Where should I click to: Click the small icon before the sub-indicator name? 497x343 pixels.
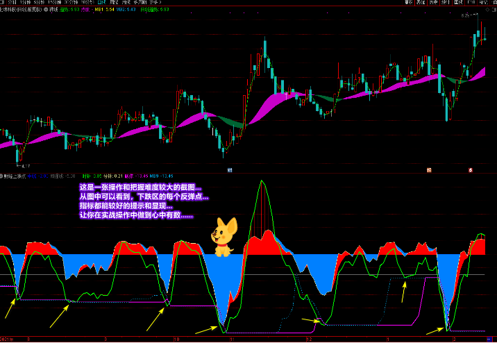point(2,176)
